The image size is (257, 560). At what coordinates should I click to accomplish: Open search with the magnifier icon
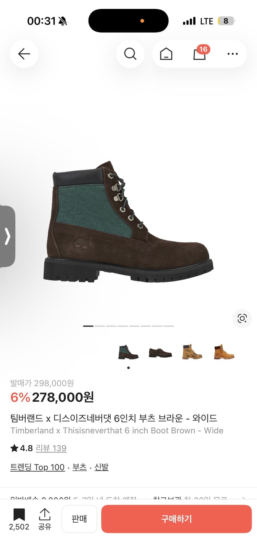point(130,54)
